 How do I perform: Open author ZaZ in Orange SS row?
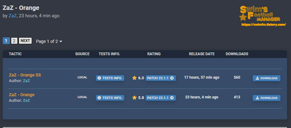[x=26, y=81]
